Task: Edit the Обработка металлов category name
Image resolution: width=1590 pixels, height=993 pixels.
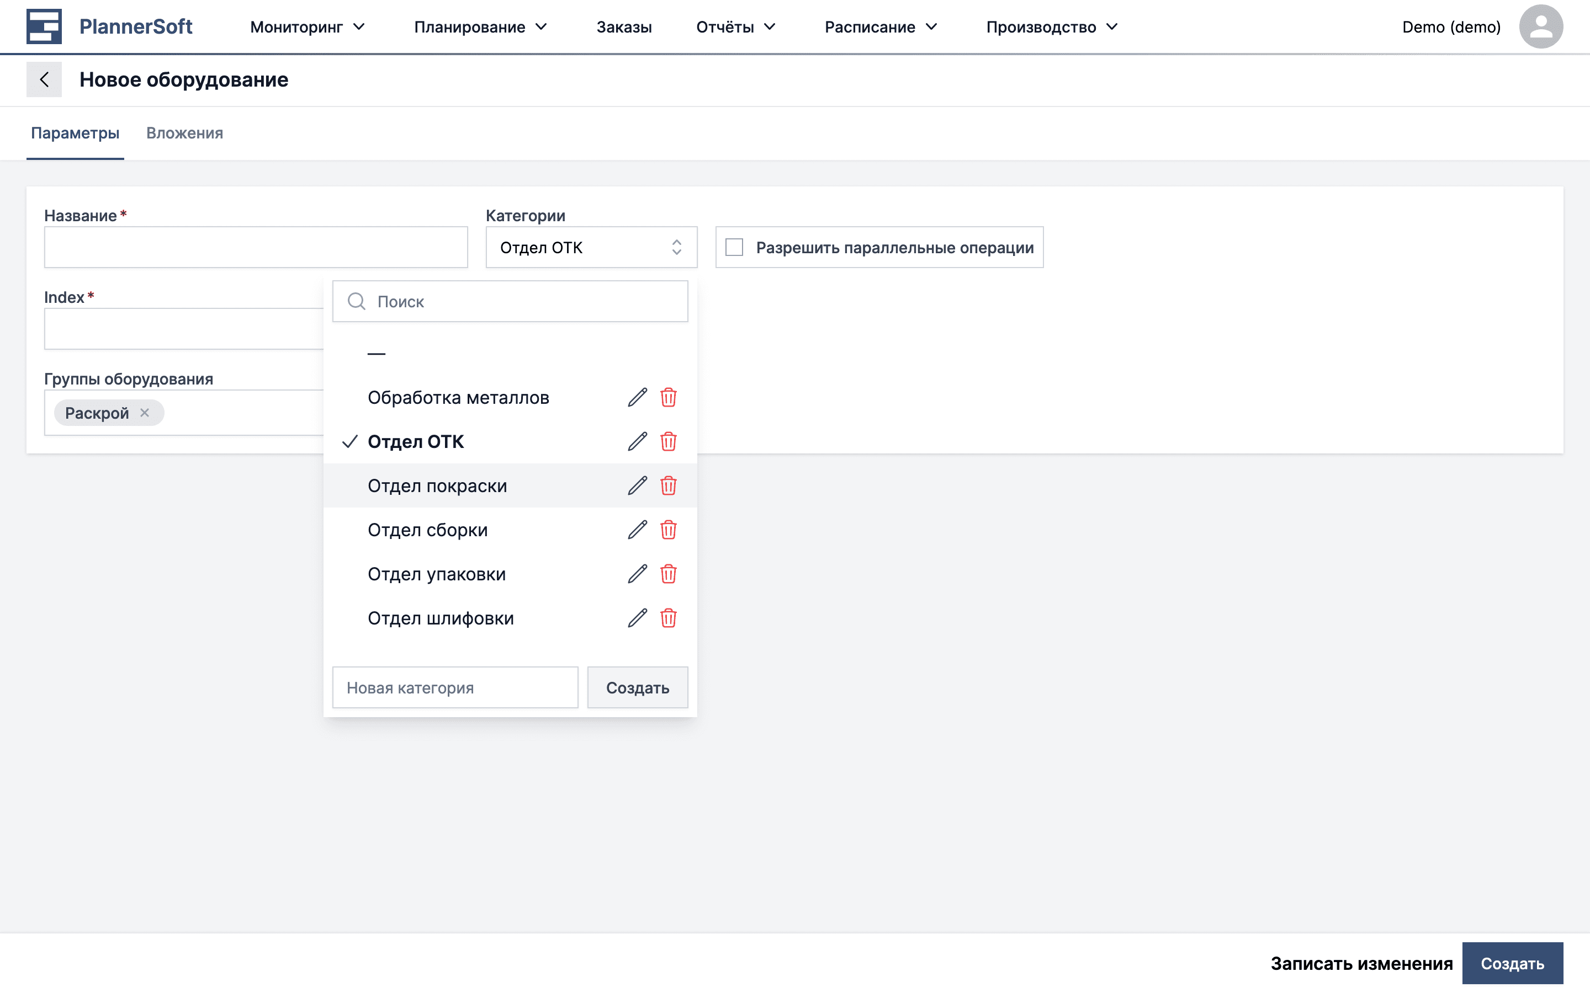Action: click(x=636, y=397)
